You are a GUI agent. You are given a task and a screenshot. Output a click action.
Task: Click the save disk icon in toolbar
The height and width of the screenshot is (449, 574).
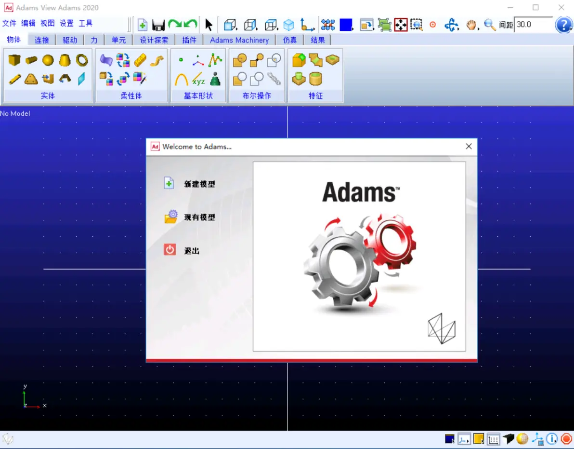pos(158,25)
